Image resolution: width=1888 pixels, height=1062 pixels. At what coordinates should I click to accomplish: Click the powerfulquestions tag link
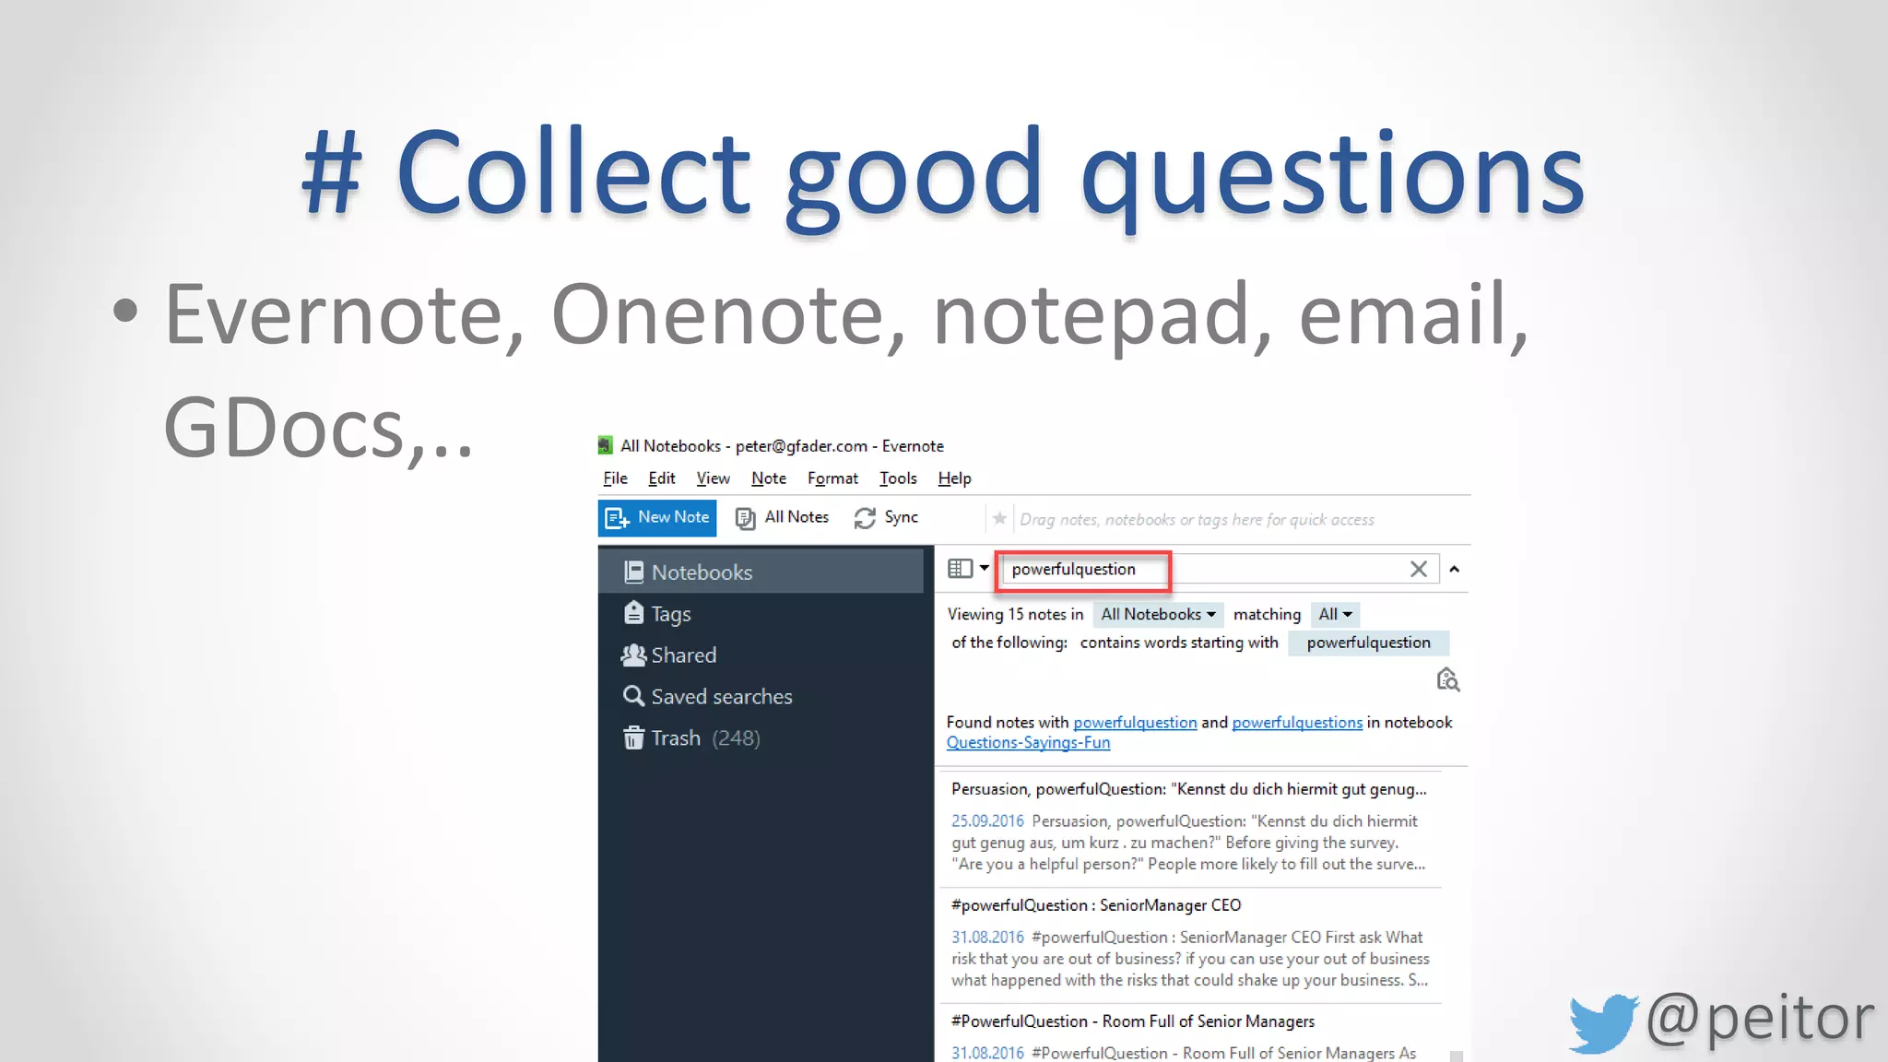[x=1296, y=723]
